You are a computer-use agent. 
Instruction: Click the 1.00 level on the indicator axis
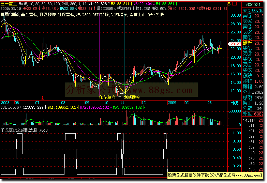[x=237, y=133]
